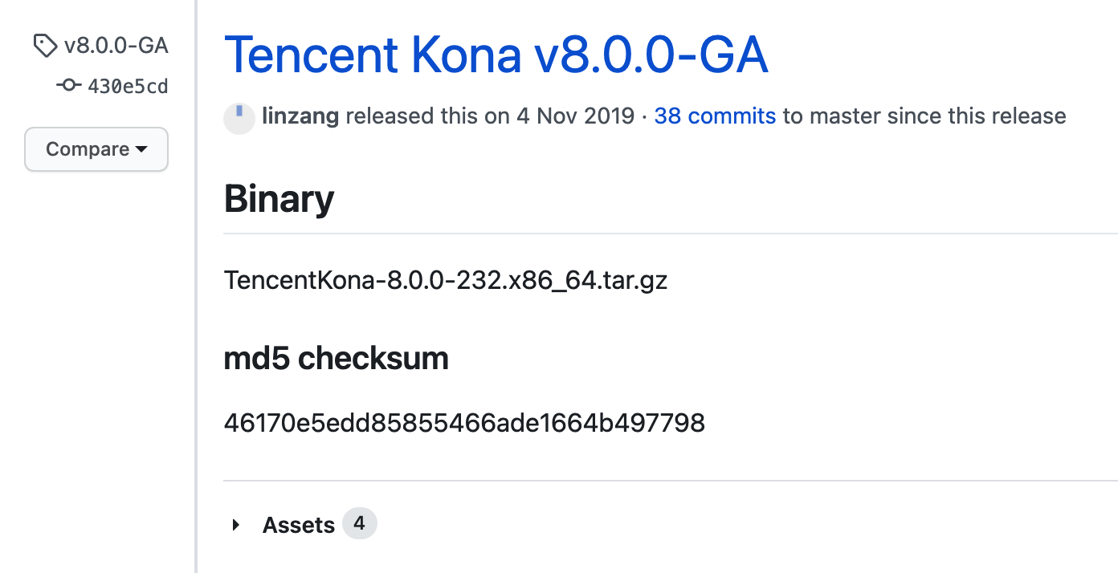Click the md5 checksum heading

[x=337, y=358]
